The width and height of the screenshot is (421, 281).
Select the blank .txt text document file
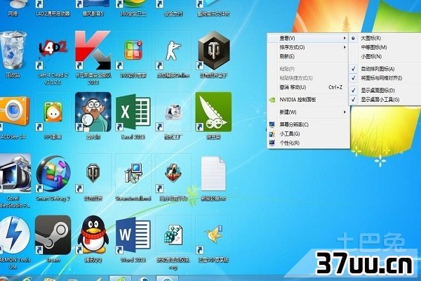point(213,174)
